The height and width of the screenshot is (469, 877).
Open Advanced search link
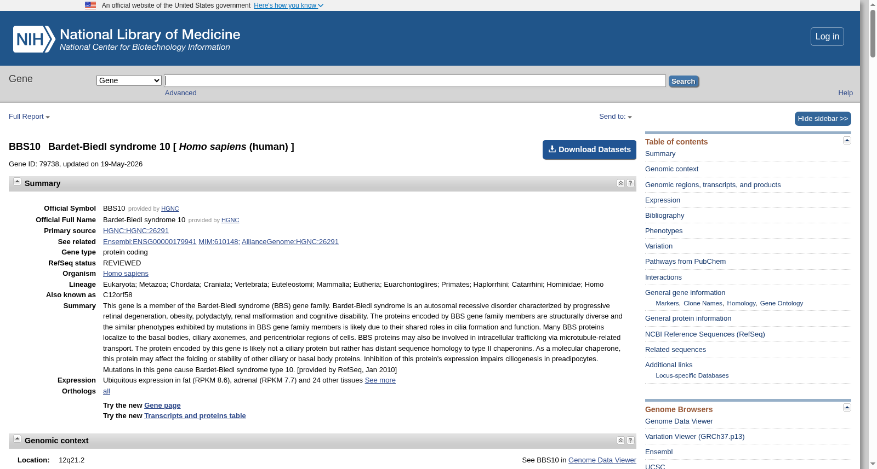181,93
